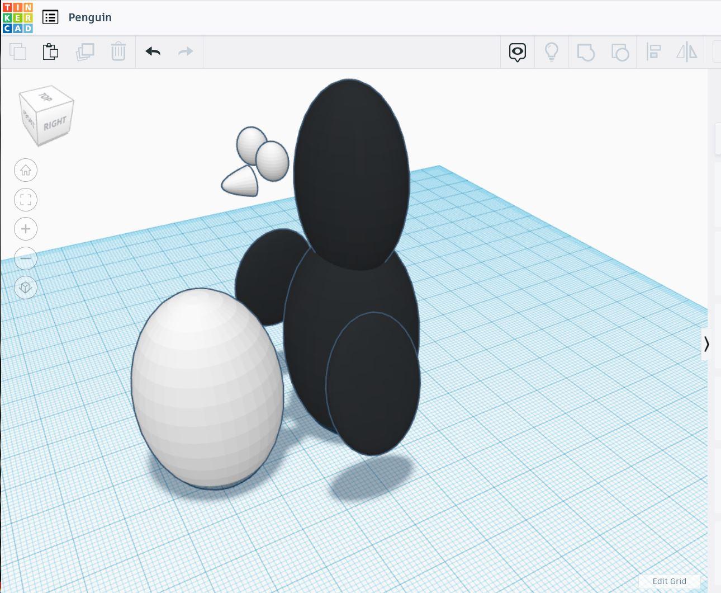This screenshot has width=721, height=593.
Task: Click the Group shapes icon
Action: [x=586, y=53]
